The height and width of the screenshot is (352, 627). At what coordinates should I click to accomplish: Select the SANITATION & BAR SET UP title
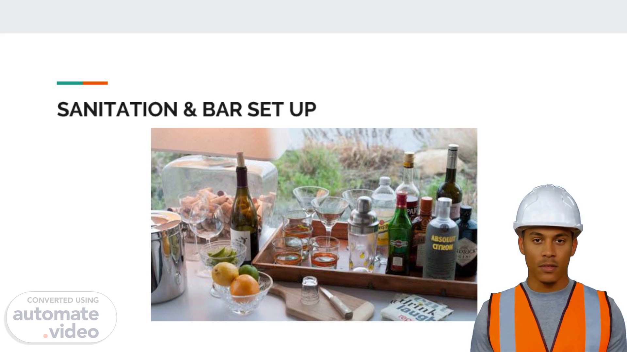pos(186,109)
